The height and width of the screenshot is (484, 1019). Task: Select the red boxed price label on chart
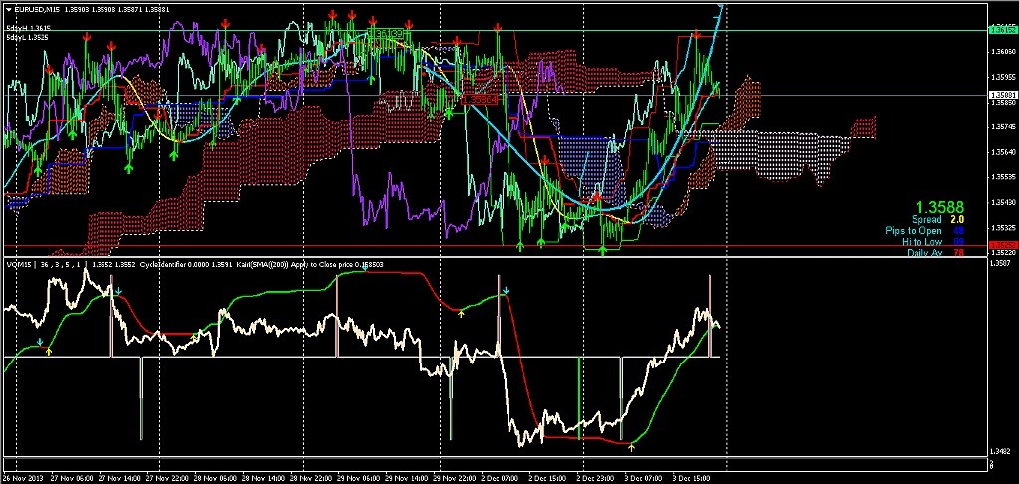479,99
